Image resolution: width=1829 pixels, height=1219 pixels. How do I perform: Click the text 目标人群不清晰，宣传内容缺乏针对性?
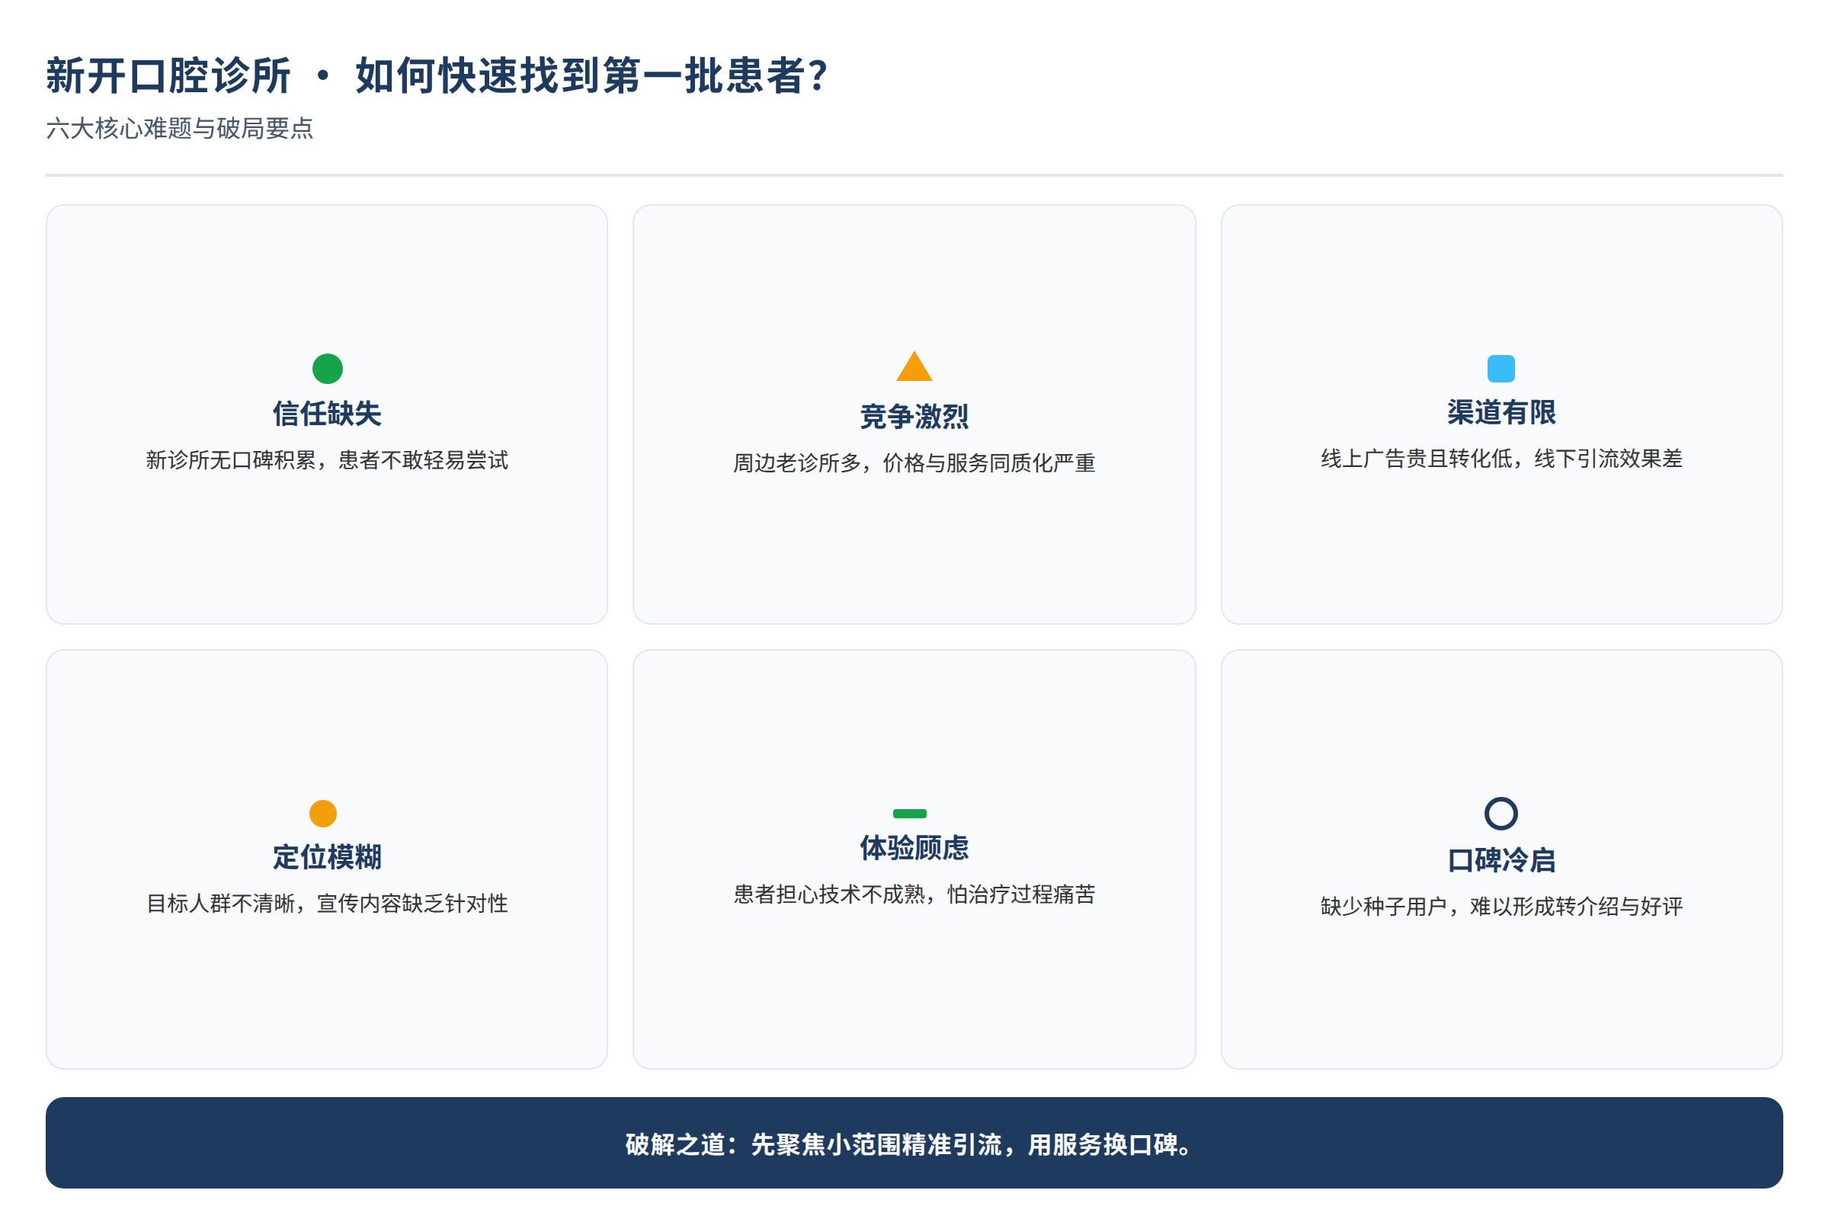(328, 904)
